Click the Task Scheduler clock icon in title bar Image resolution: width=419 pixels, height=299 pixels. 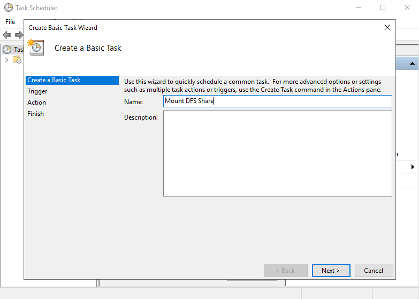coord(8,8)
